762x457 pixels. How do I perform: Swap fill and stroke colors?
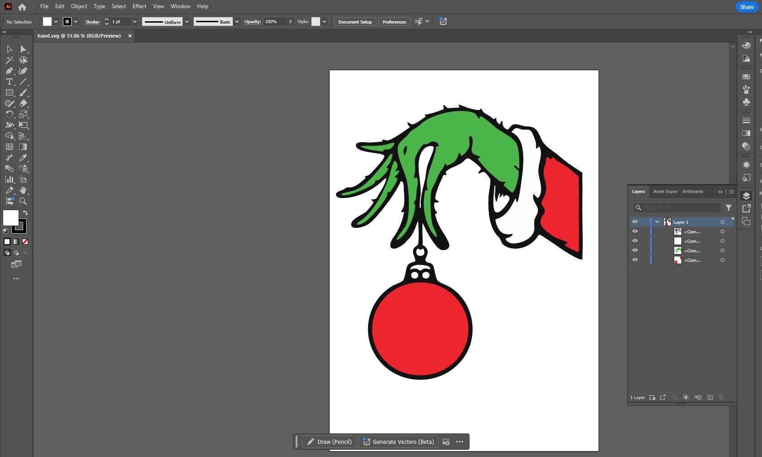tap(25, 212)
